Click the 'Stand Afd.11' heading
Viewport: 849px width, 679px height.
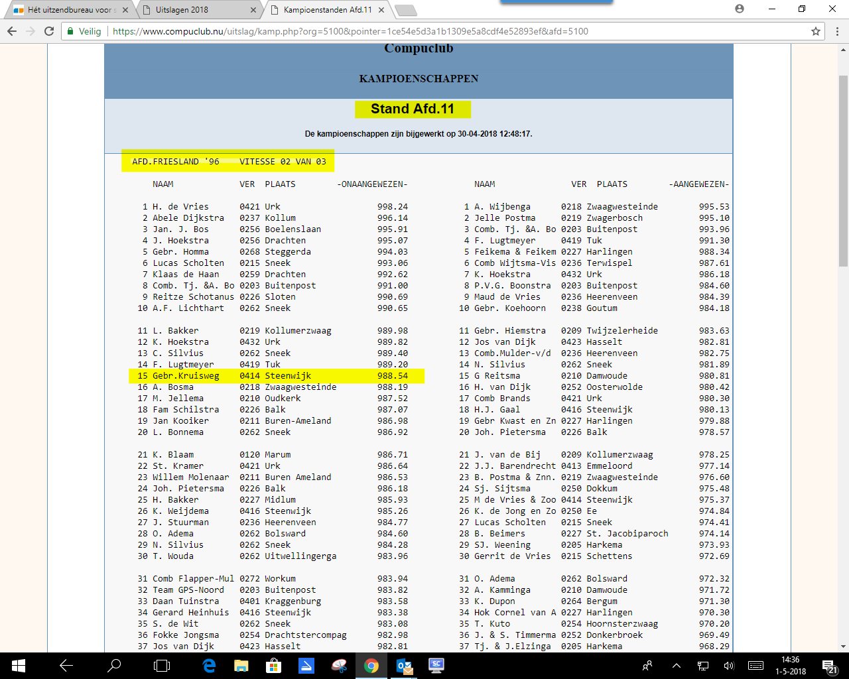[x=413, y=109]
